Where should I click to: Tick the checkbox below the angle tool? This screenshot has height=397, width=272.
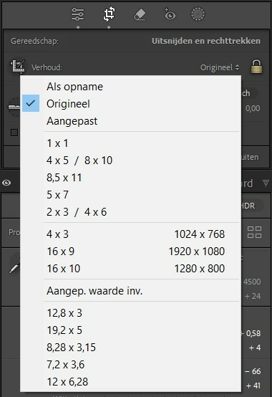point(14,133)
